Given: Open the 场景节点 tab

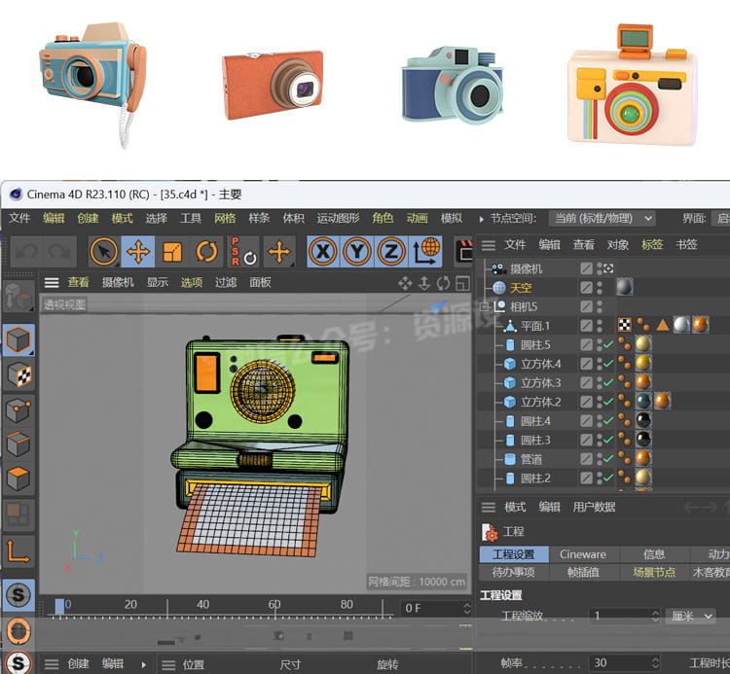Looking at the screenshot, I should click(654, 572).
